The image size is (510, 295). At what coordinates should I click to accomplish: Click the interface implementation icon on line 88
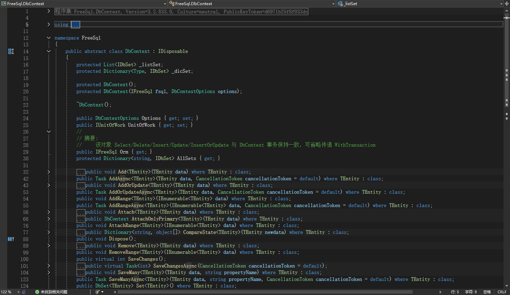point(11,239)
